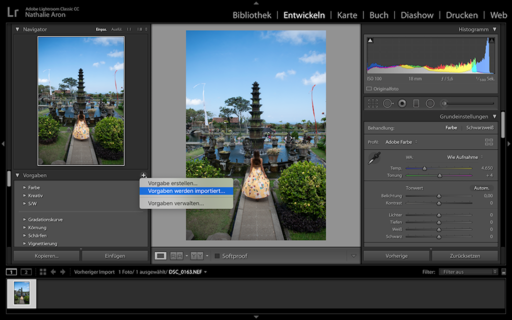Hide the left panel group arrow
Viewport: 512px width, 320px height.
point(2,143)
